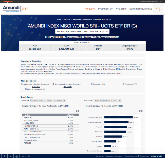This screenshot has width=165, height=158.
Task: Open the Prospectus (FR) link
Action: (x=131, y=84)
